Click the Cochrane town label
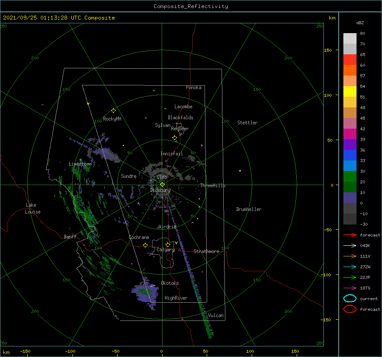 [x=139, y=237]
